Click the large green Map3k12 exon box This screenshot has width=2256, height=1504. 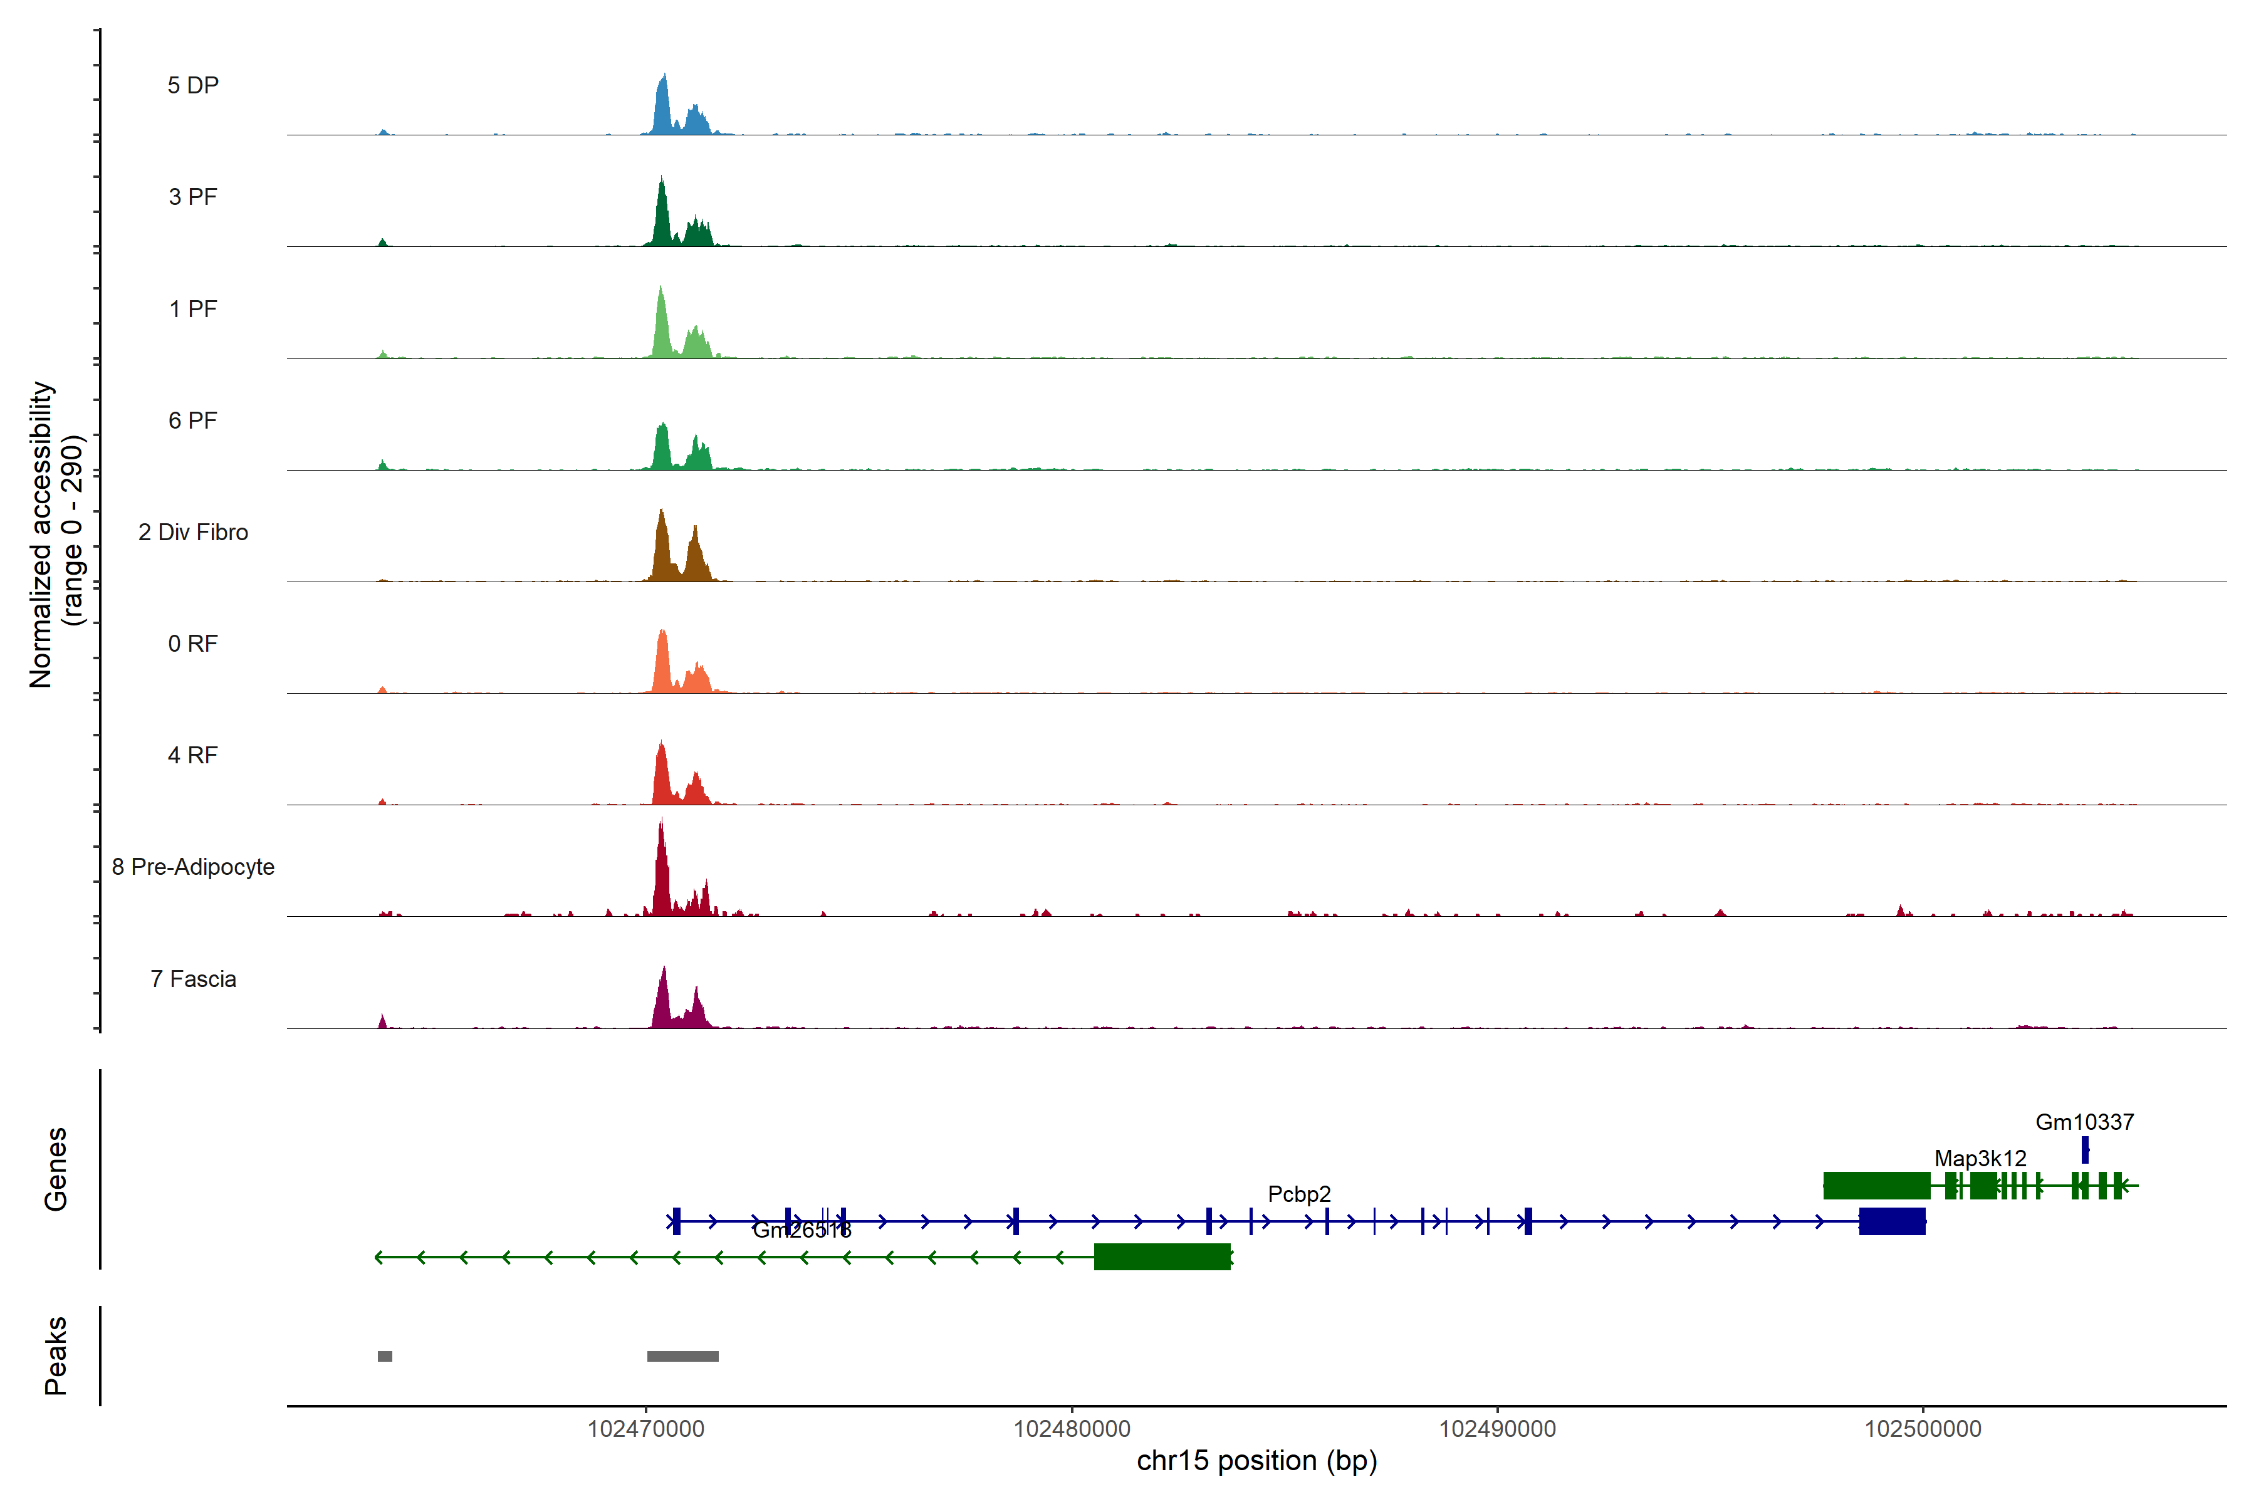[1876, 1186]
